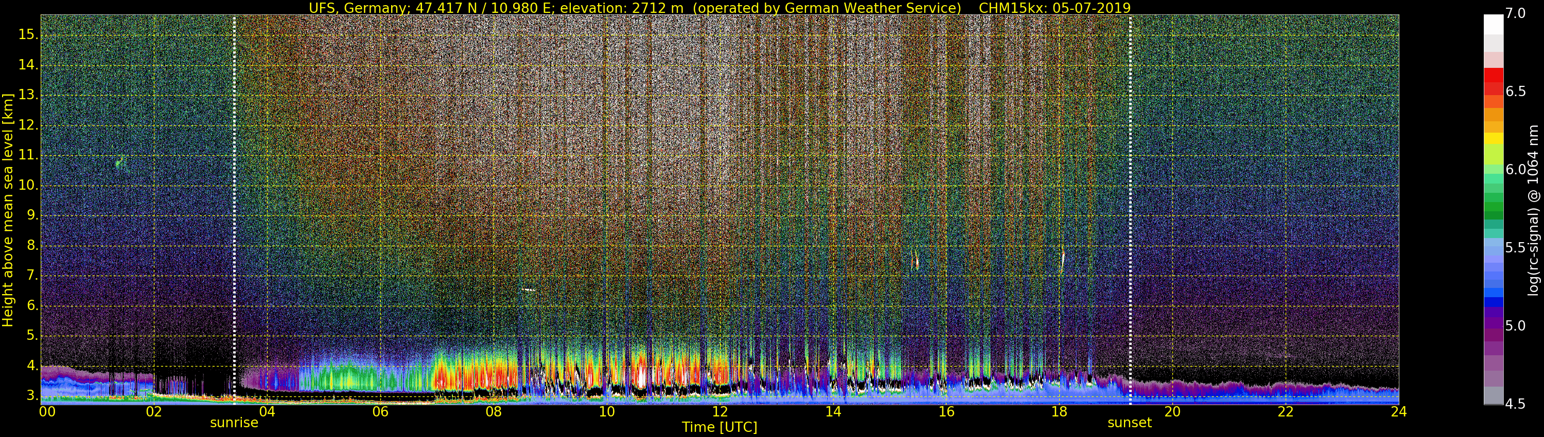1544x437 pixels.
Task: Click the time axis tick '10'
Action: [x=607, y=412]
